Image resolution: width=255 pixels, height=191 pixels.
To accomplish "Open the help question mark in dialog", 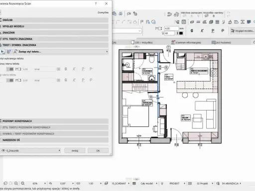I will tap(96, 3).
